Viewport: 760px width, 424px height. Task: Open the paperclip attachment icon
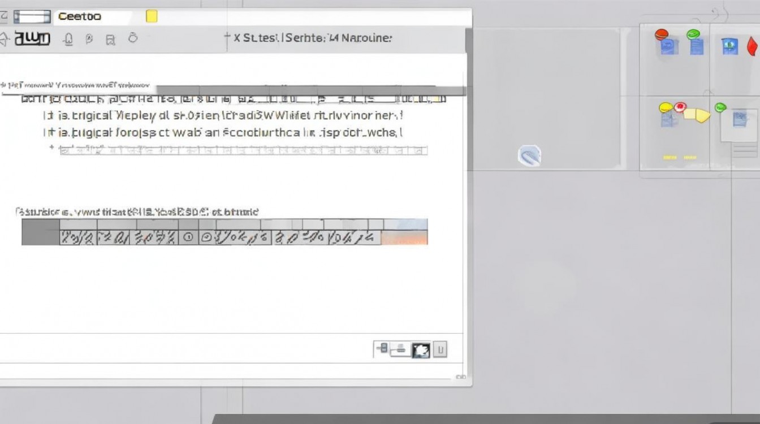529,156
